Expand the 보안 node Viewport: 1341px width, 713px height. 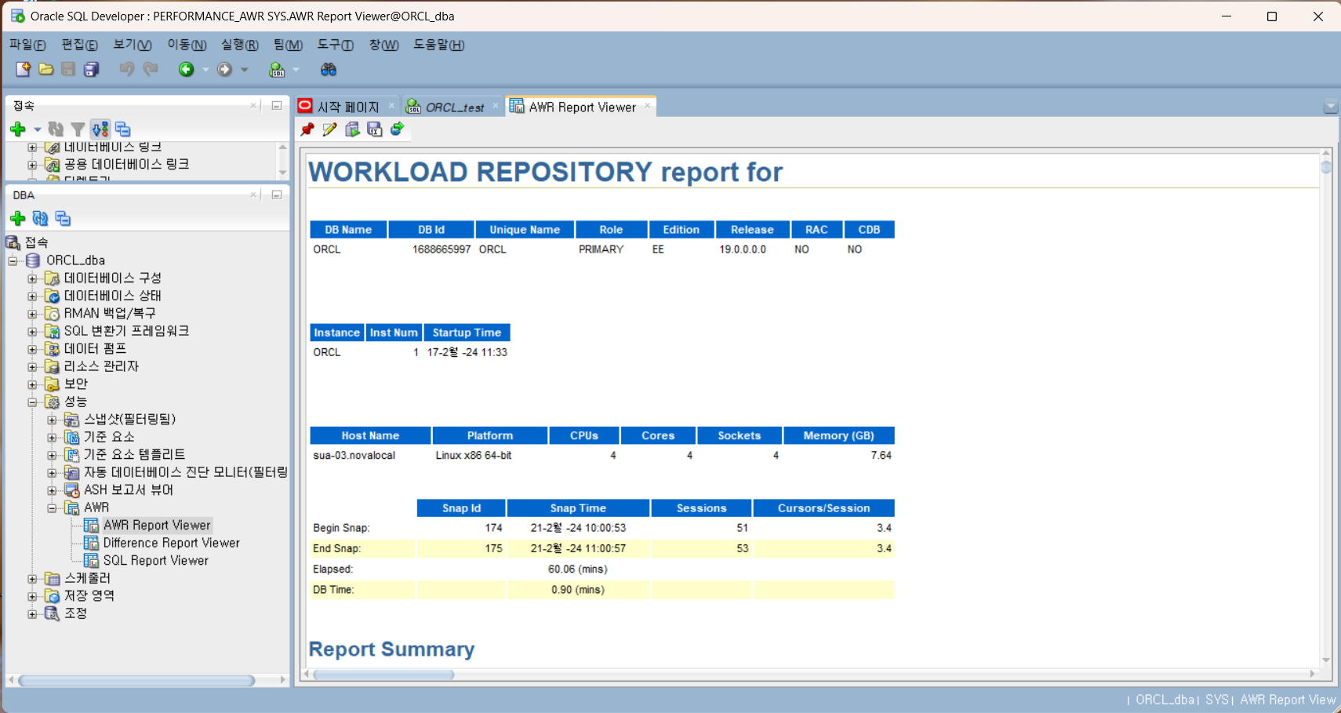32,384
